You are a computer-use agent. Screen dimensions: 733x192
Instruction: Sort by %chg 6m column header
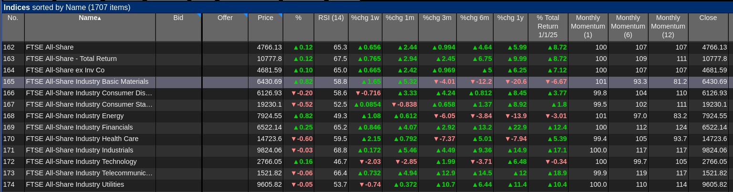[x=475, y=27]
